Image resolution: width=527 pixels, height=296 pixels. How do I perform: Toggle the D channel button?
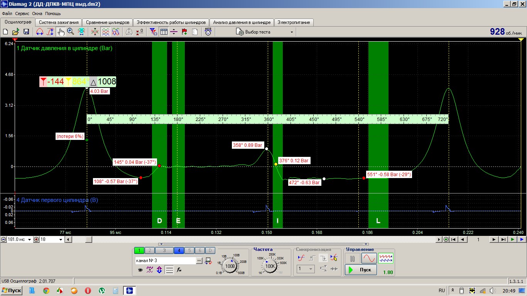coord(209,251)
